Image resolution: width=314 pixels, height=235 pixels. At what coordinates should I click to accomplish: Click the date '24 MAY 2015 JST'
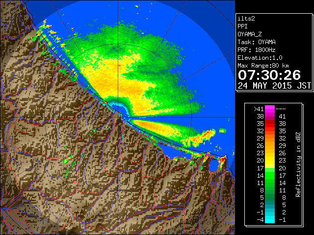pos(274,86)
